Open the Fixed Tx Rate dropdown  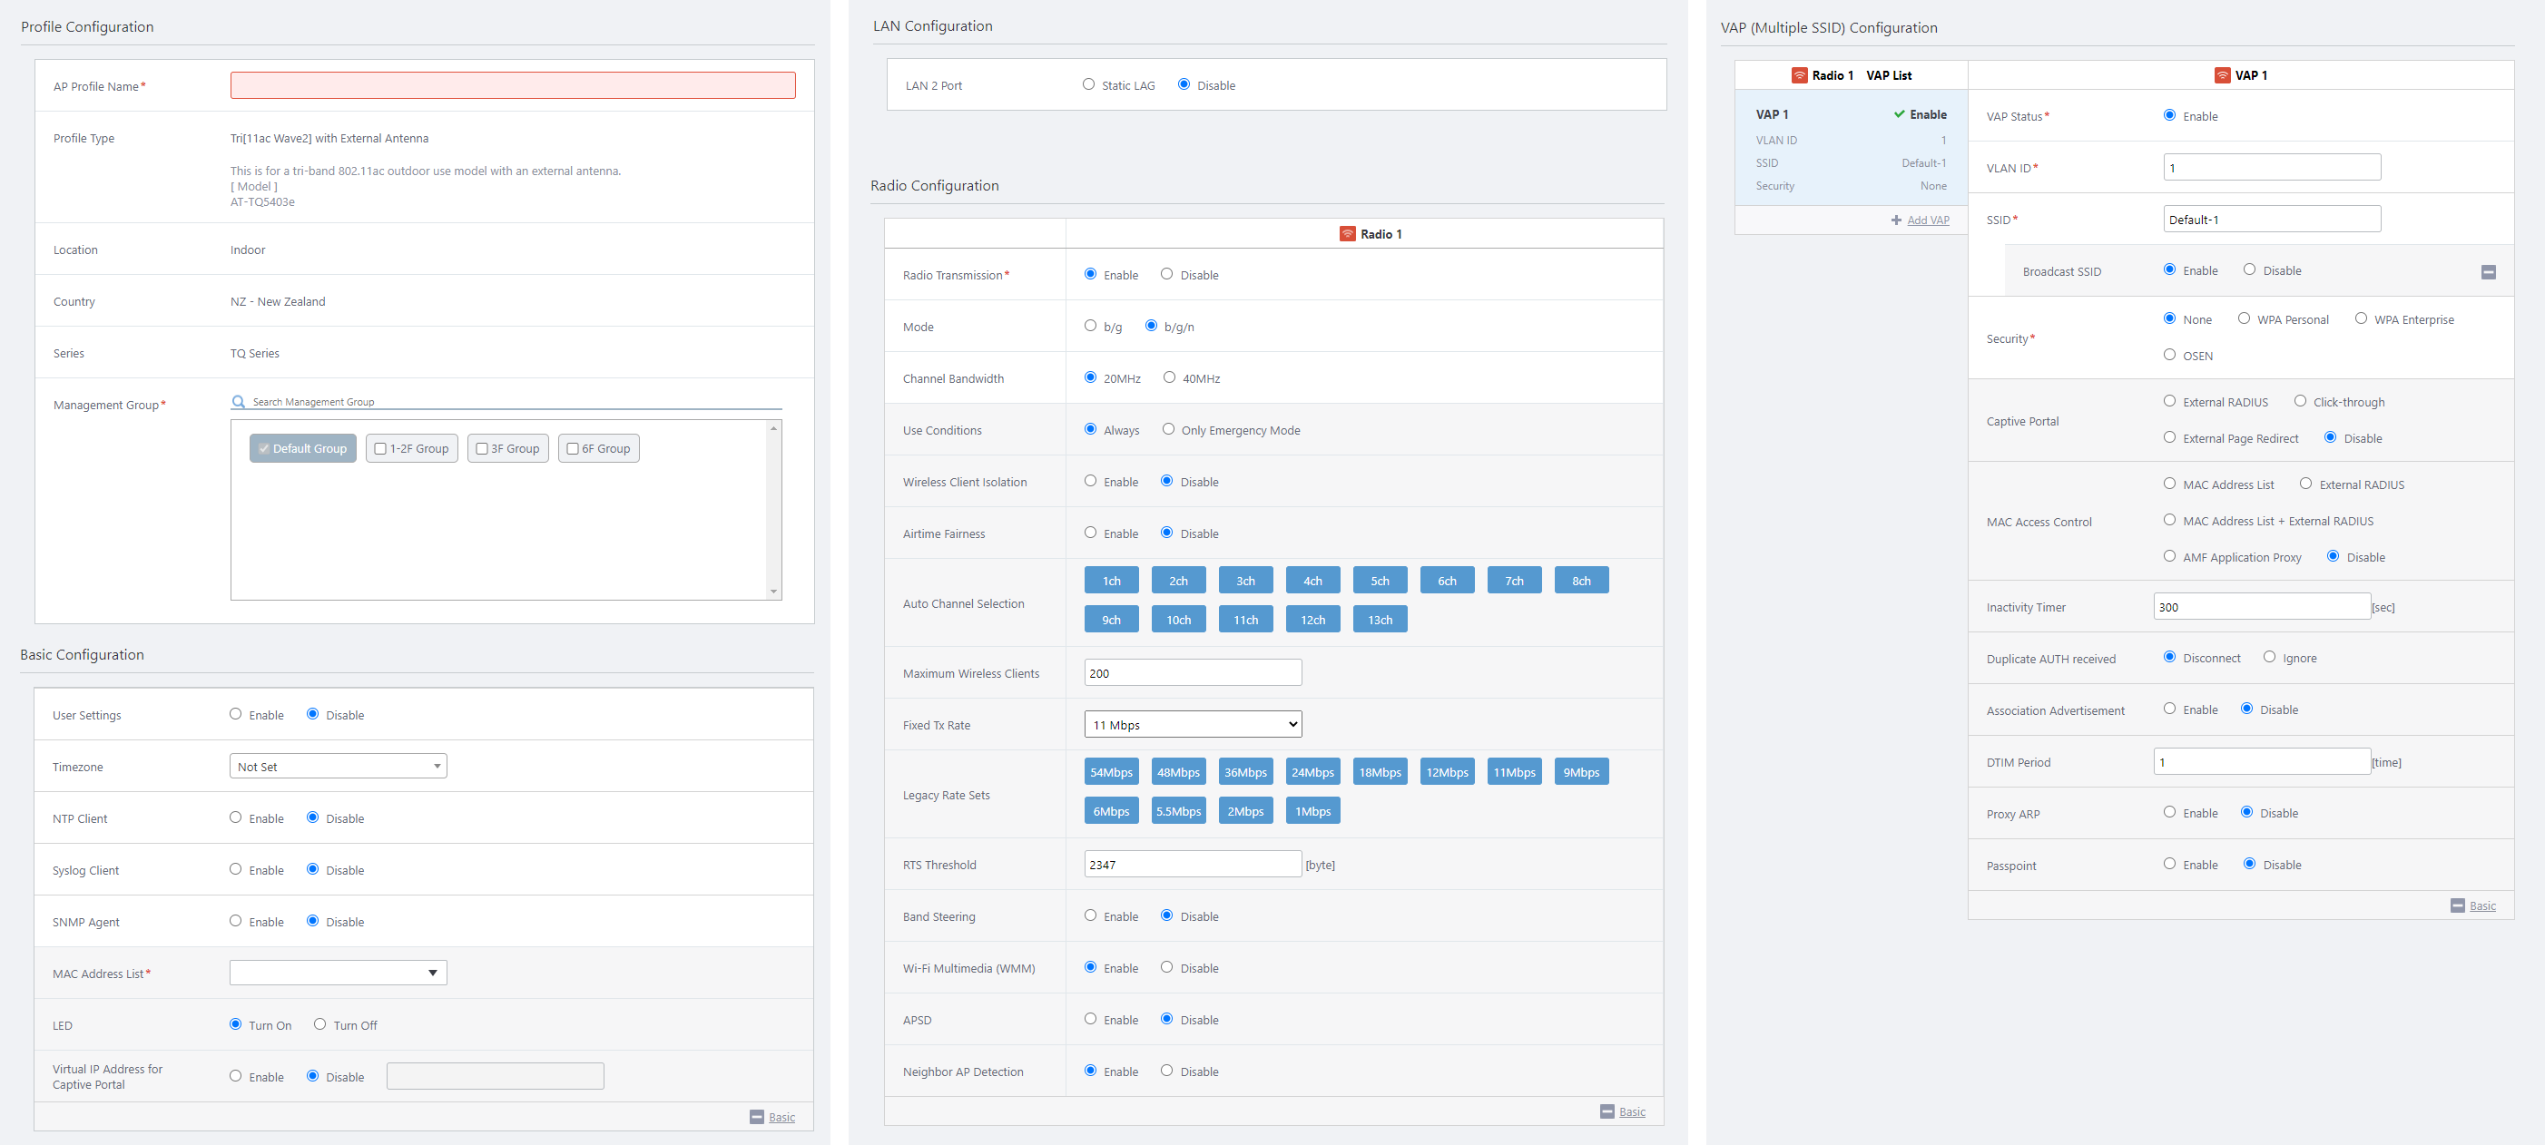[1192, 725]
